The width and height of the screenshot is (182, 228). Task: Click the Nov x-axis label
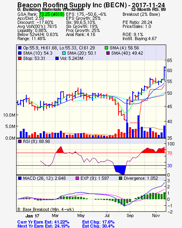[x=156, y=215]
